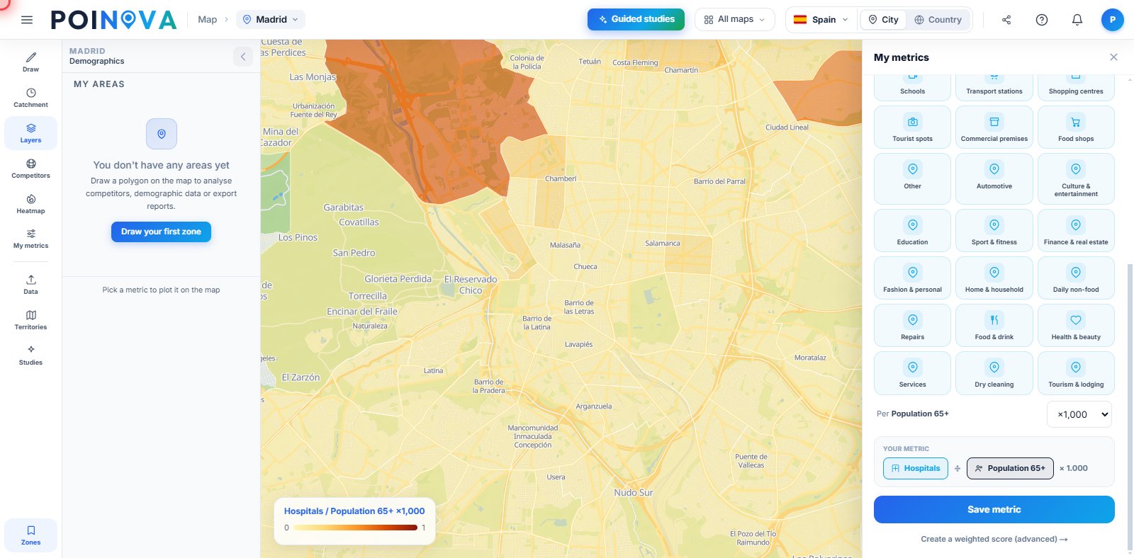Viewport: 1134px width, 558px height.
Task: Switch map granularity to City
Action: click(x=883, y=20)
